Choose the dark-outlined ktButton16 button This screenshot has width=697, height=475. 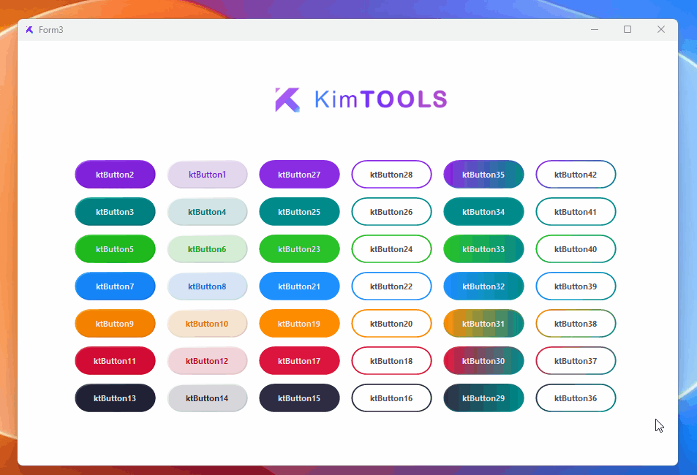coord(391,398)
